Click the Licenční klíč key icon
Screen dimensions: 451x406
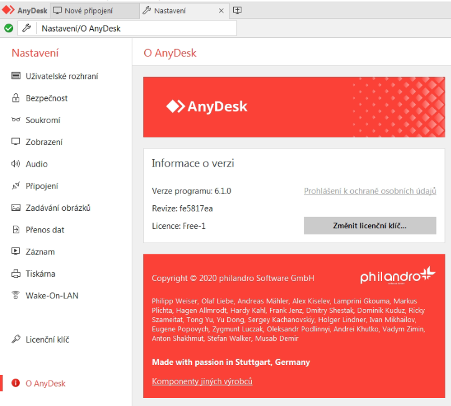[16, 339]
